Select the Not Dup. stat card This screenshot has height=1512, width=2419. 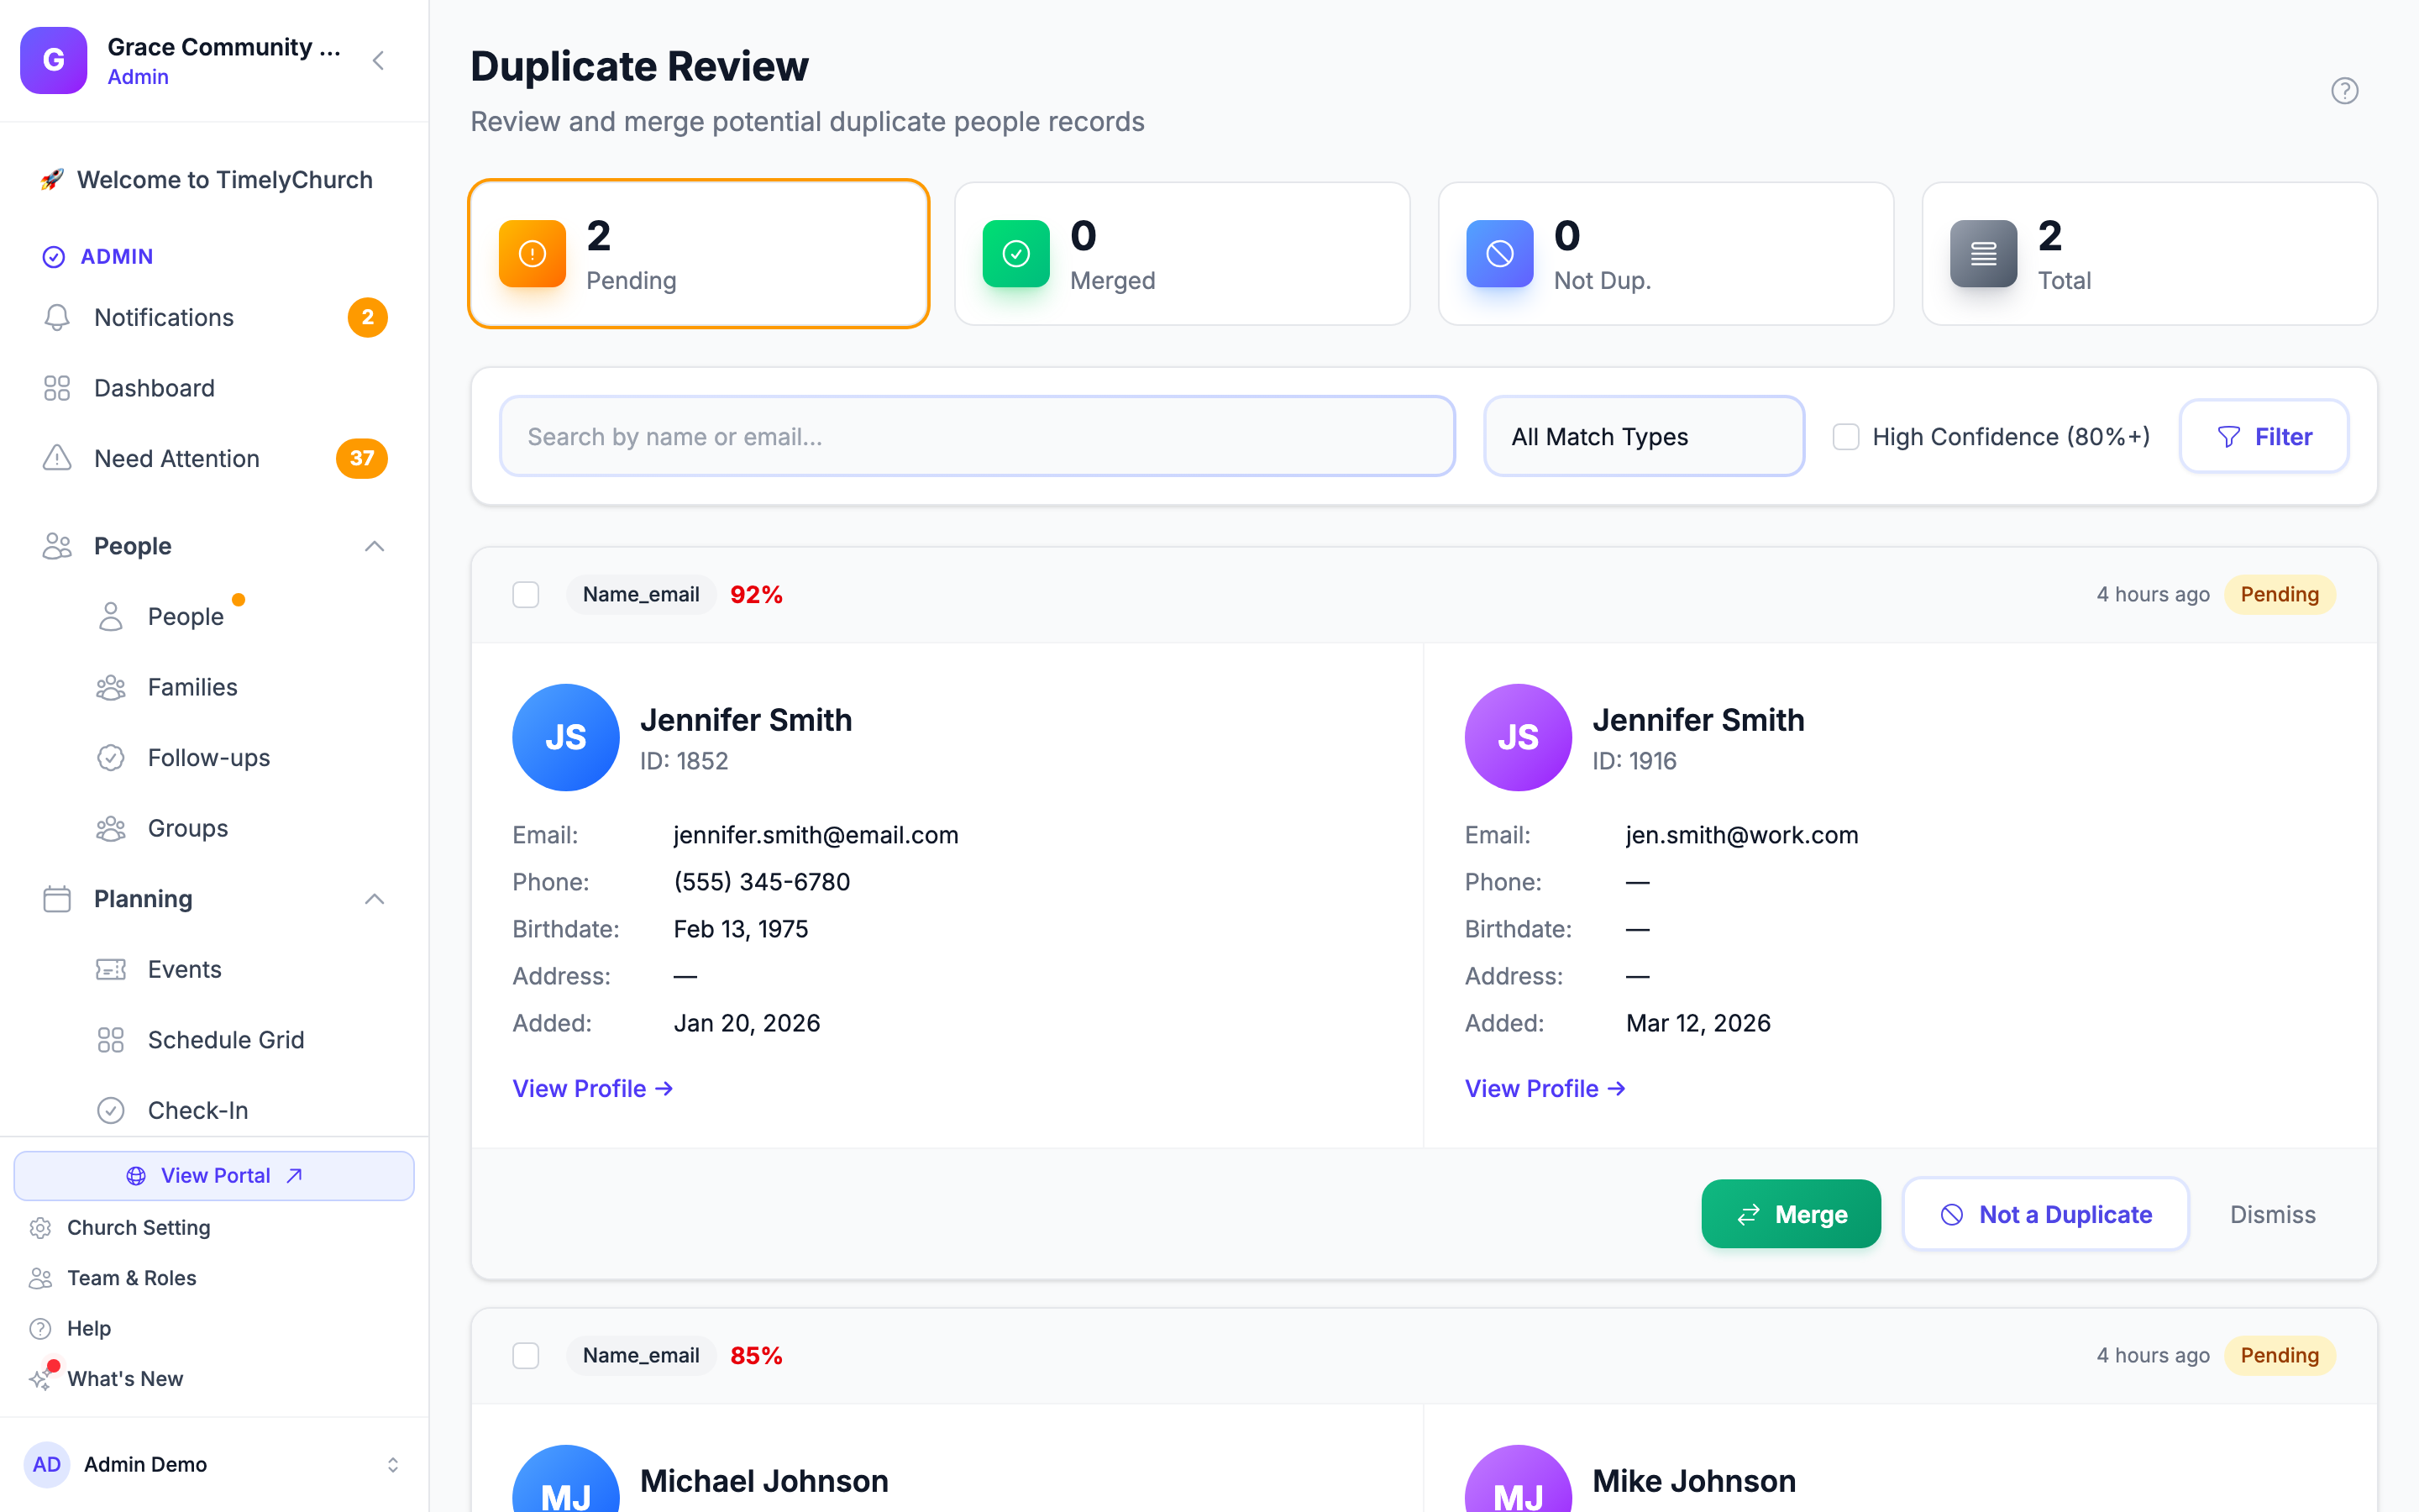(1666, 254)
